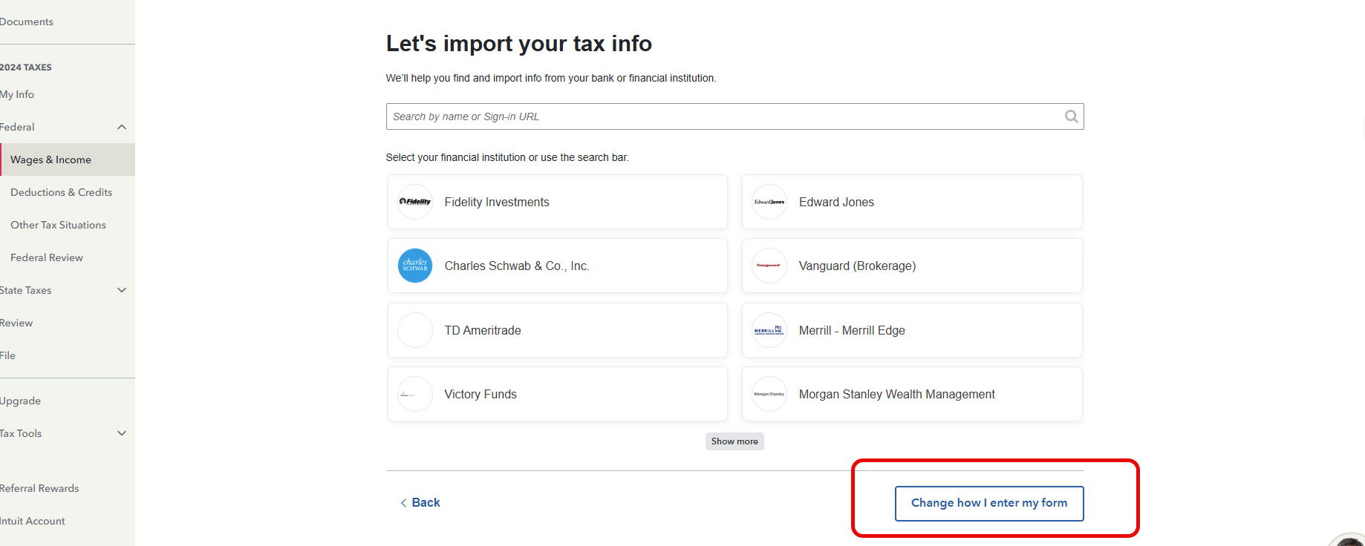Select Edward Jones institution name
Viewport: 1365px width, 546px height.
(x=836, y=202)
